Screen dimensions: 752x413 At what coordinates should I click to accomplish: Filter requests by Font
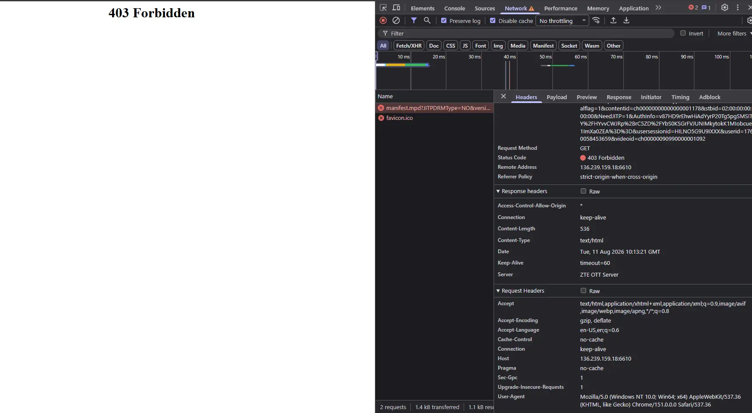click(x=481, y=45)
